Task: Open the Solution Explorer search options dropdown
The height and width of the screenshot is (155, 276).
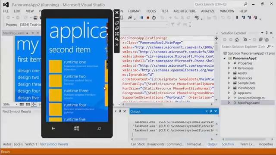Action: pos(273,46)
